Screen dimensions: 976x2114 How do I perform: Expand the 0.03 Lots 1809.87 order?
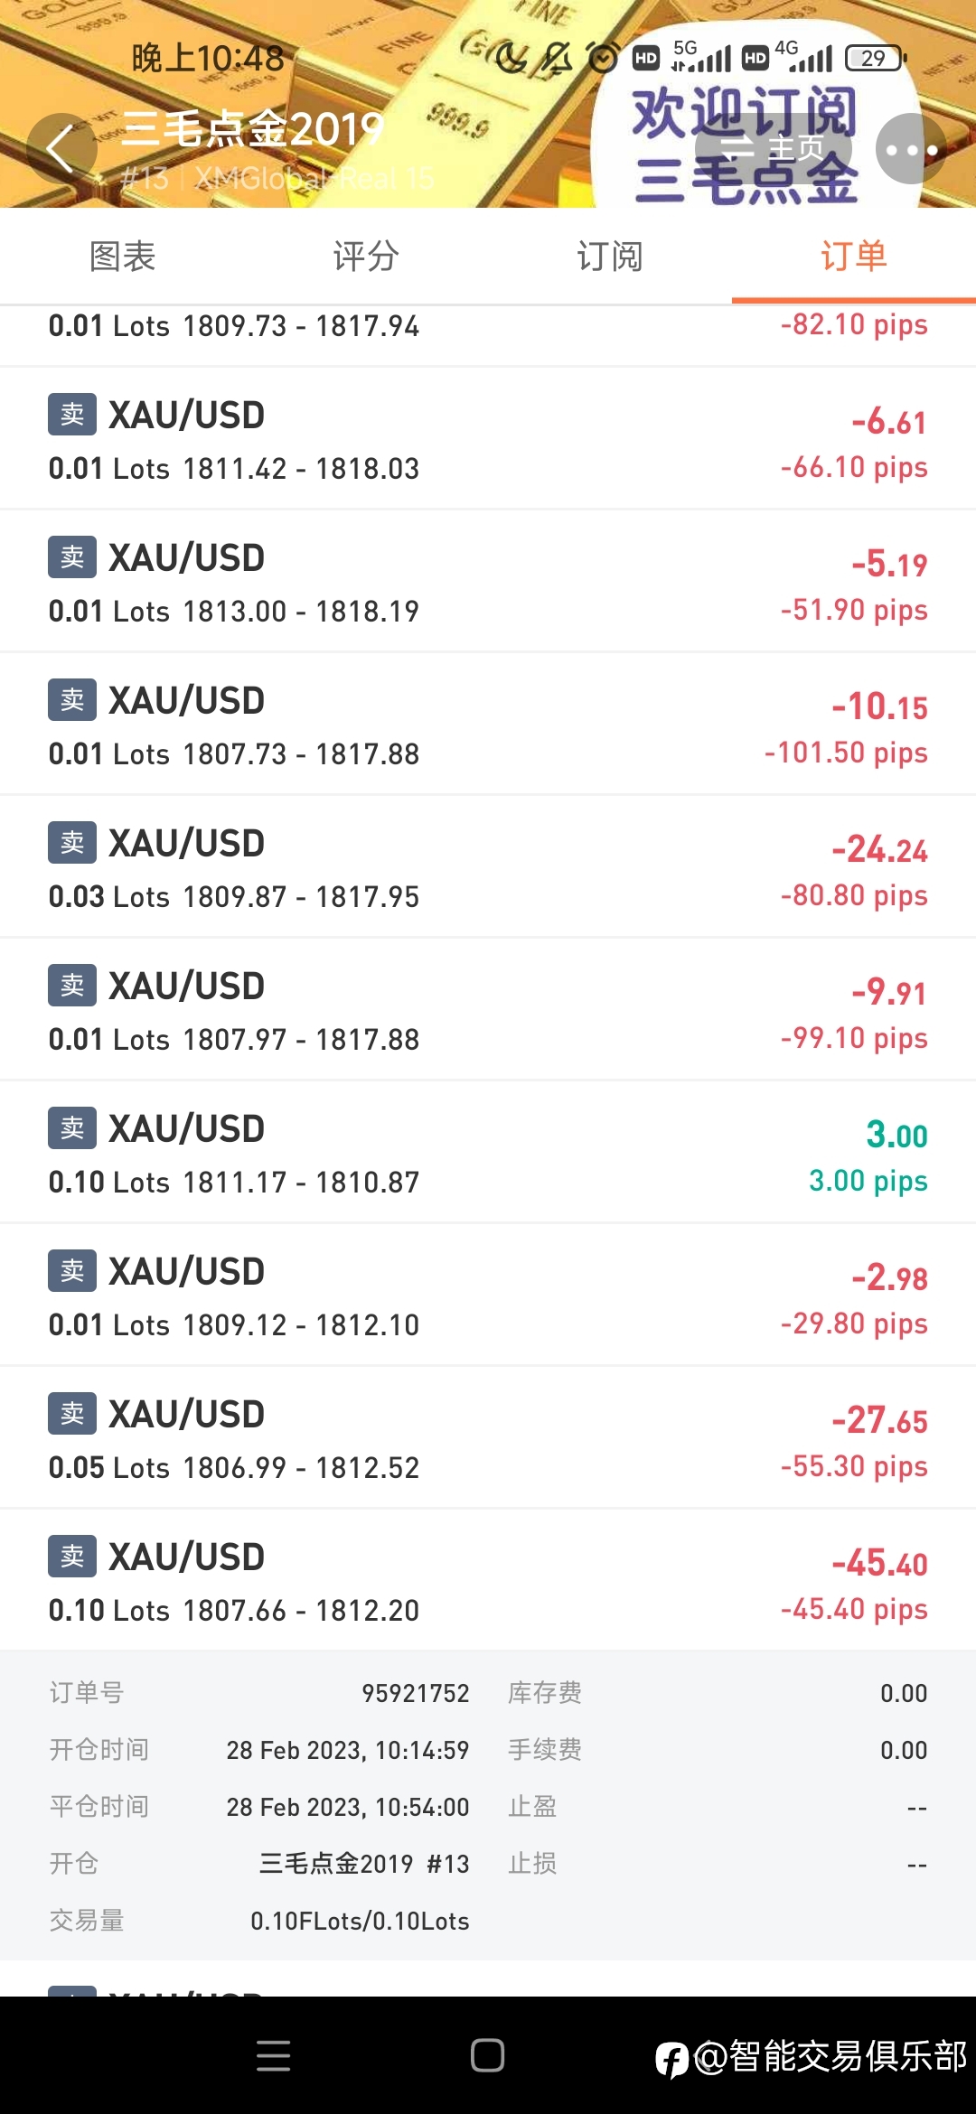click(x=488, y=867)
